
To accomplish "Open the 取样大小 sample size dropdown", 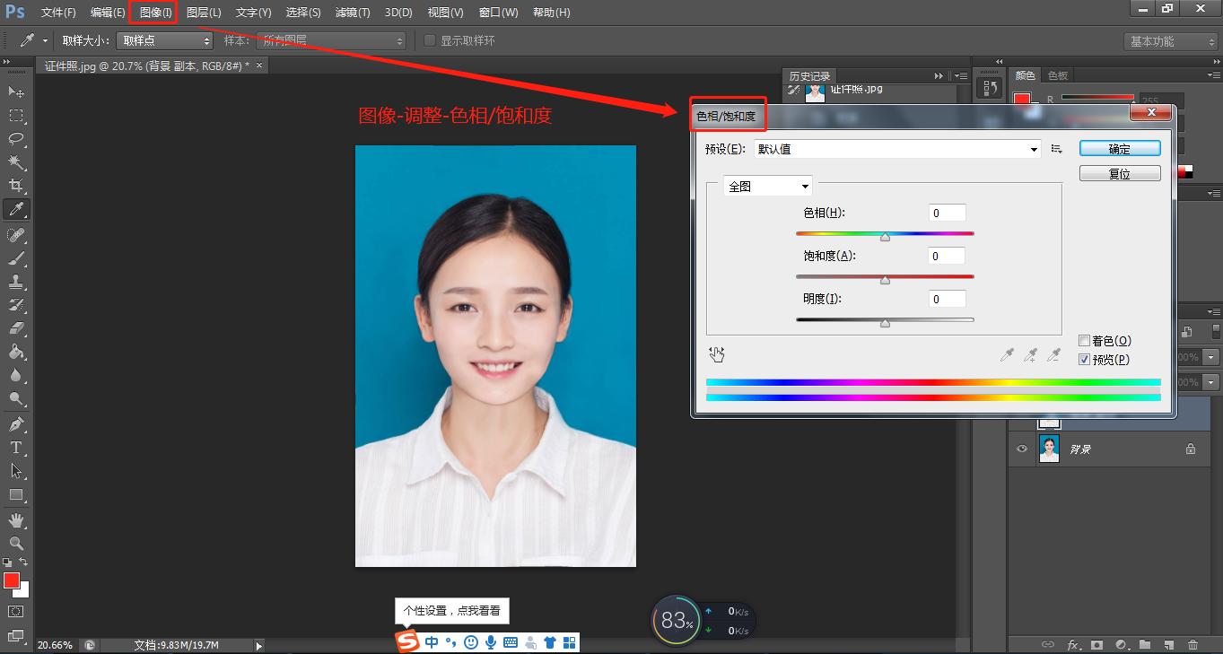I will coord(164,41).
